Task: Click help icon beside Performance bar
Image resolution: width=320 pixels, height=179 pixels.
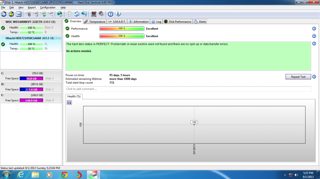Action: (x=314, y=29)
